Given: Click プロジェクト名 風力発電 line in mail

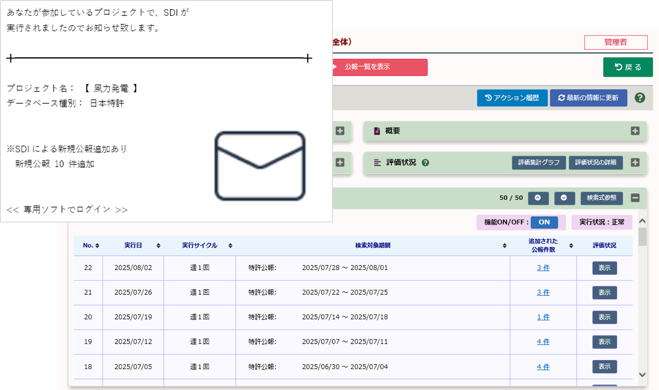Looking at the screenshot, I should (x=72, y=88).
